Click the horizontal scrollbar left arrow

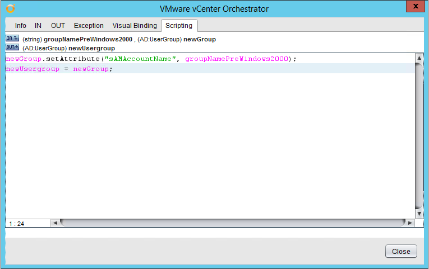(x=55, y=223)
